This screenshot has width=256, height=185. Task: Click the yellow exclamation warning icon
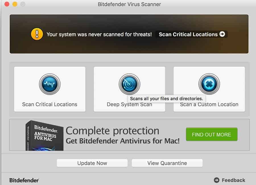click(x=37, y=34)
